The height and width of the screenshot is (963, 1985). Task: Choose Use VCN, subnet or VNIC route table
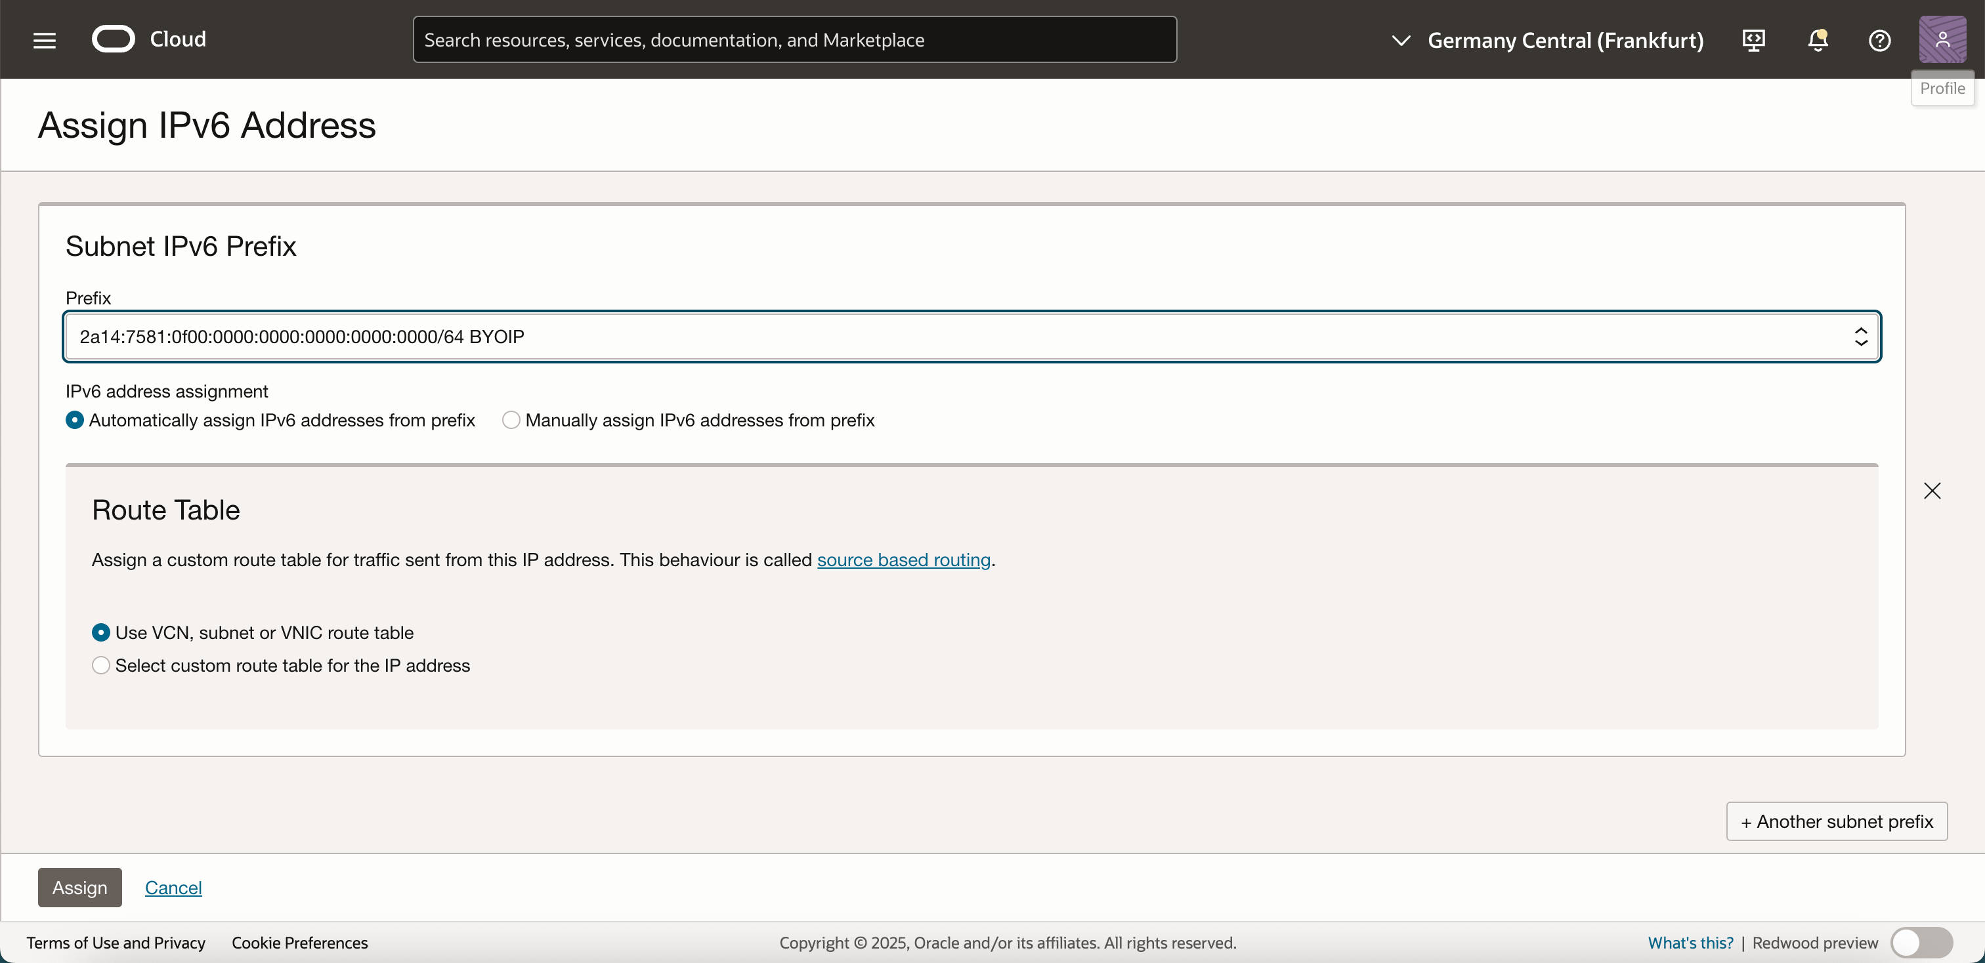pyautogui.click(x=101, y=633)
